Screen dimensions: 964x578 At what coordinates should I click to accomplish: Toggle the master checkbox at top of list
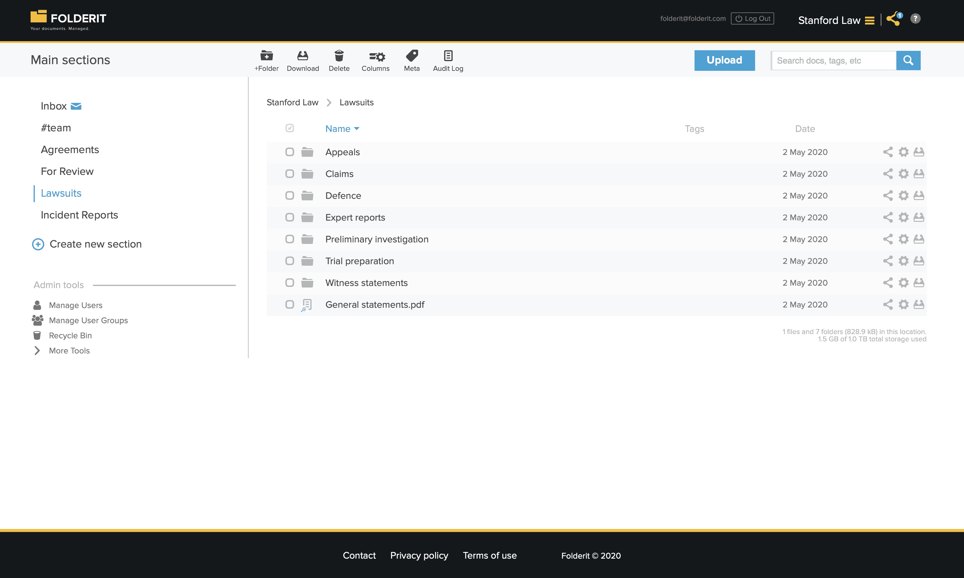[x=290, y=129]
